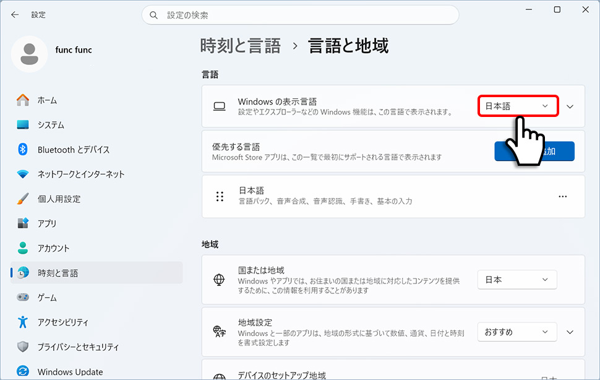The height and width of the screenshot is (380, 600).
Task: Open ホーム in the sidebar
Action: [96, 100]
